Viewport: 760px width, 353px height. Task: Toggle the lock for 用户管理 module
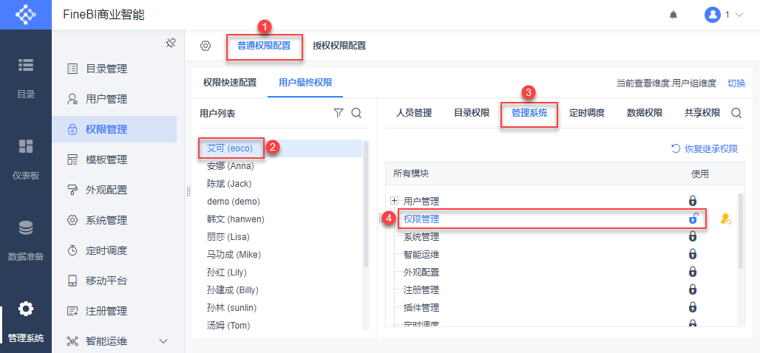click(x=693, y=201)
